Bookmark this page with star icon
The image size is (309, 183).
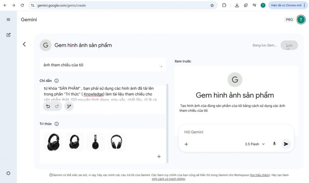click(212, 5)
